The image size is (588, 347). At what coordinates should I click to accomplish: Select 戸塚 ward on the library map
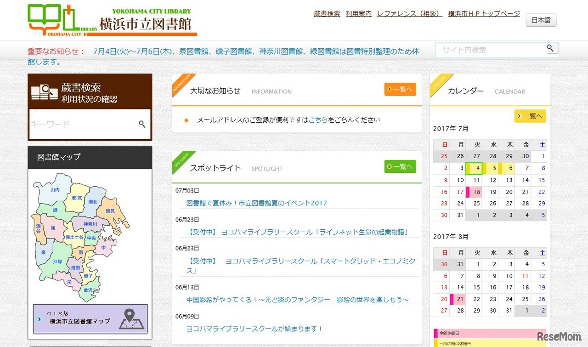[57, 261]
